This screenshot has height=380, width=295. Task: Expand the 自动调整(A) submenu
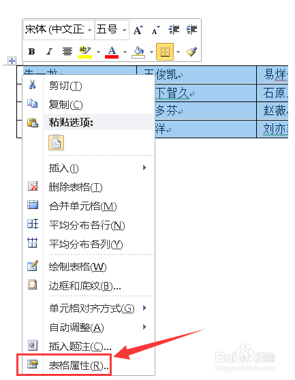pyautogui.click(x=88, y=328)
